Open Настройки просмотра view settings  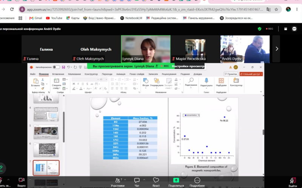coord(188,66)
